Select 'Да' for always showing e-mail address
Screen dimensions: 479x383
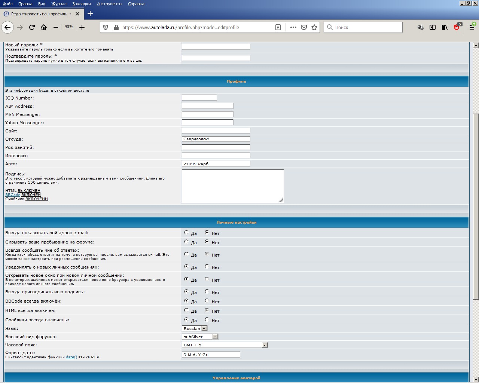(186, 233)
